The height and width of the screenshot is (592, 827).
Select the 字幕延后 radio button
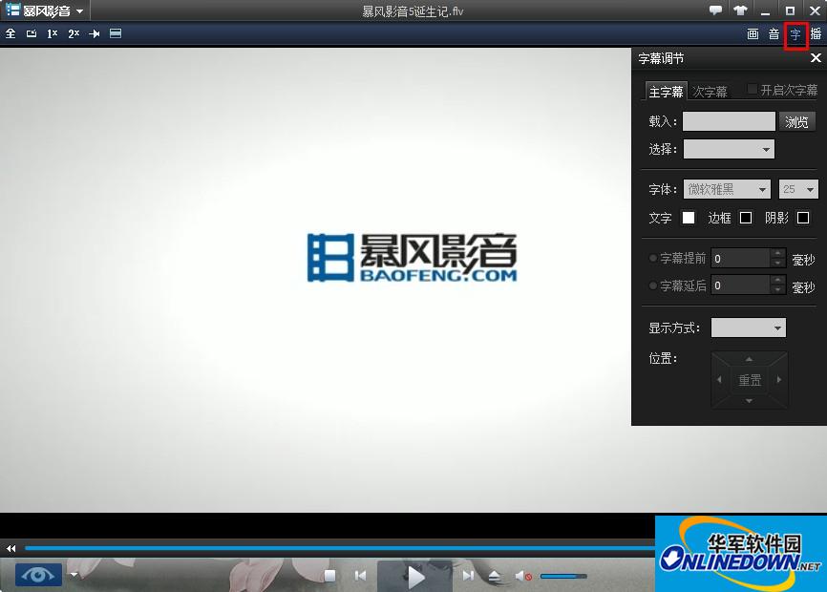click(x=653, y=285)
